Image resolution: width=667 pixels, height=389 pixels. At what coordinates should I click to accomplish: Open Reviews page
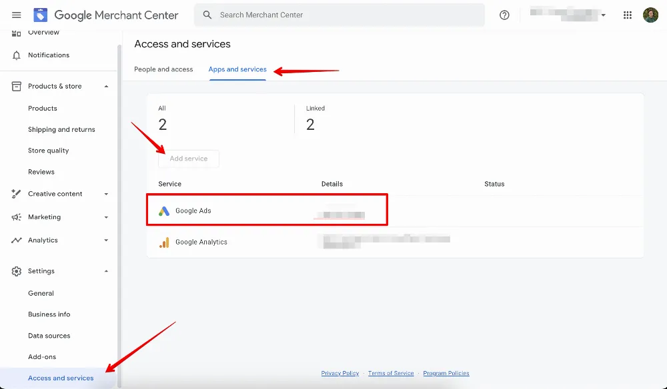(x=41, y=172)
